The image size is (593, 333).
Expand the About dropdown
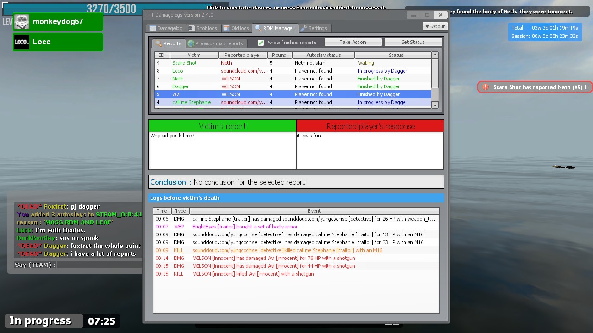pyautogui.click(x=435, y=26)
